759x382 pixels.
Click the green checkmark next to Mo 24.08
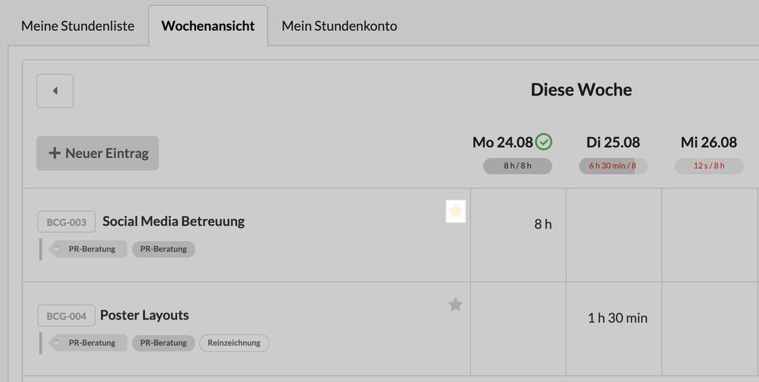tap(544, 142)
